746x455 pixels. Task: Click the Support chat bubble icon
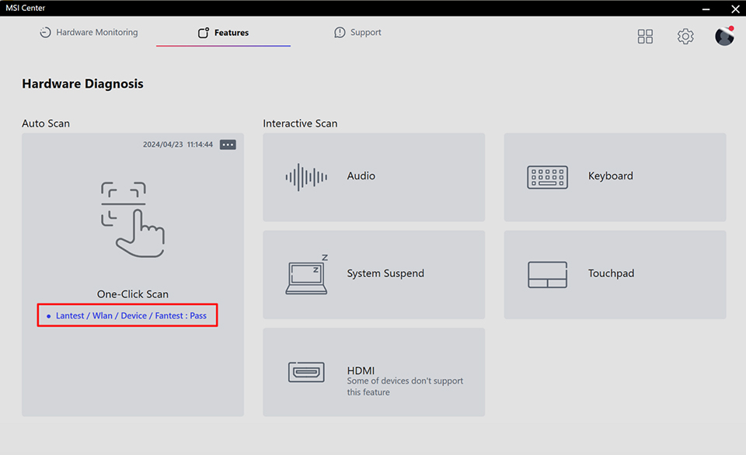click(x=340, y=33)
